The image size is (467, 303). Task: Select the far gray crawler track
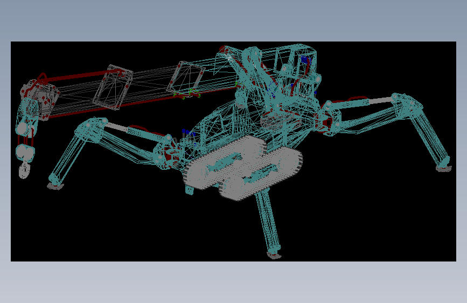(x=224, y=162)
